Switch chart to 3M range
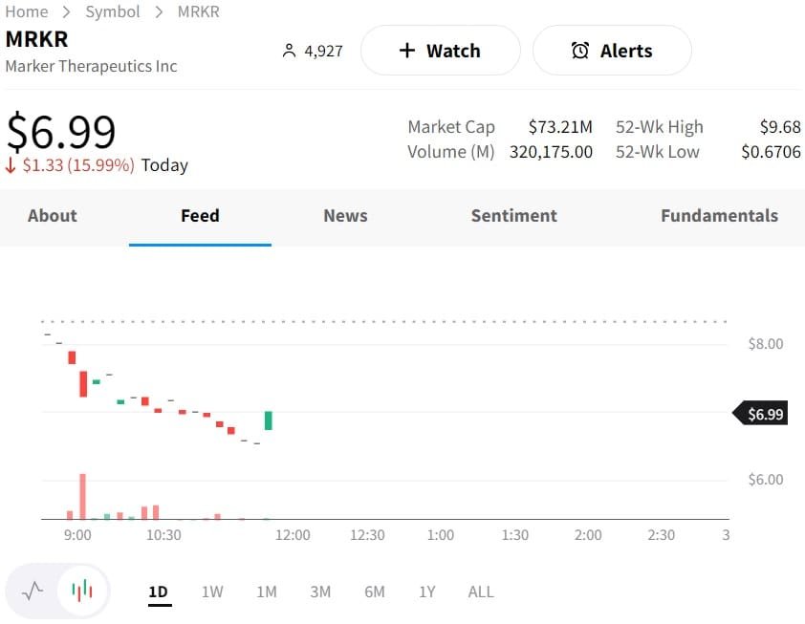The image size is (805, 624). pos(320,592)
